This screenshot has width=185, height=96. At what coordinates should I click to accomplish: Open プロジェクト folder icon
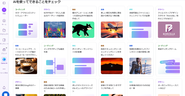pyautogui.click(x=4, y=30)
